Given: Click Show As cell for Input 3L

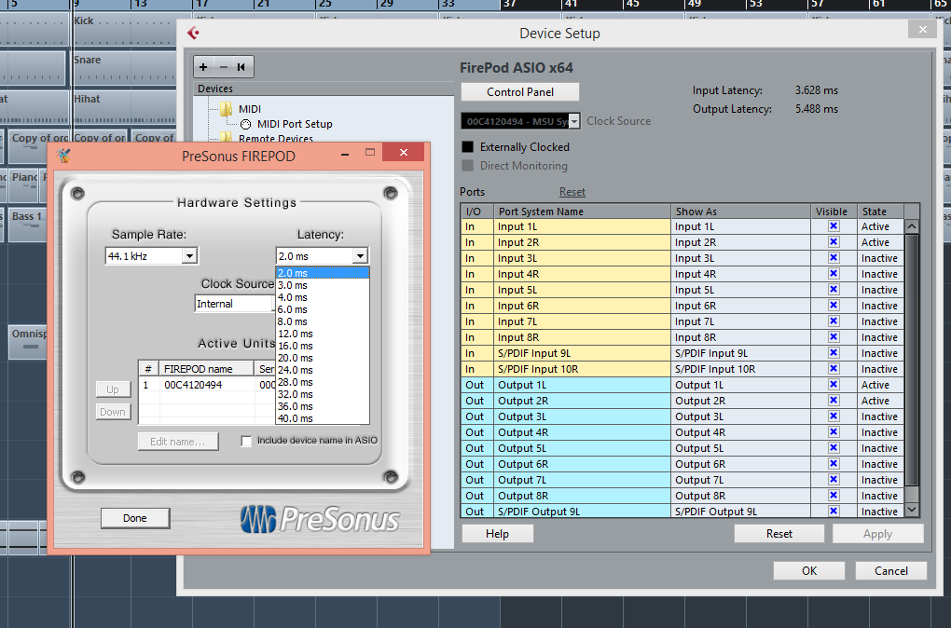Looking at the screenshot, I should tap(740, 257).
